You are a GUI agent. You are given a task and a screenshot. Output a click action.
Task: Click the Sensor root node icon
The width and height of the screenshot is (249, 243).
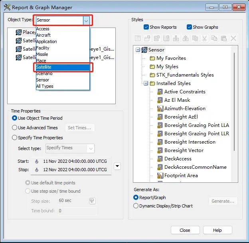tap(144, 50)
